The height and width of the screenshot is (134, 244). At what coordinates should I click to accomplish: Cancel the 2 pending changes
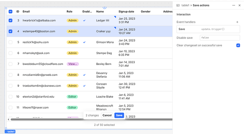pos(107,115)
